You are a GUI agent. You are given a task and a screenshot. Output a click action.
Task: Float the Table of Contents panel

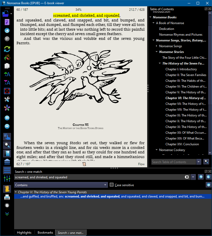tap(206, 9)
